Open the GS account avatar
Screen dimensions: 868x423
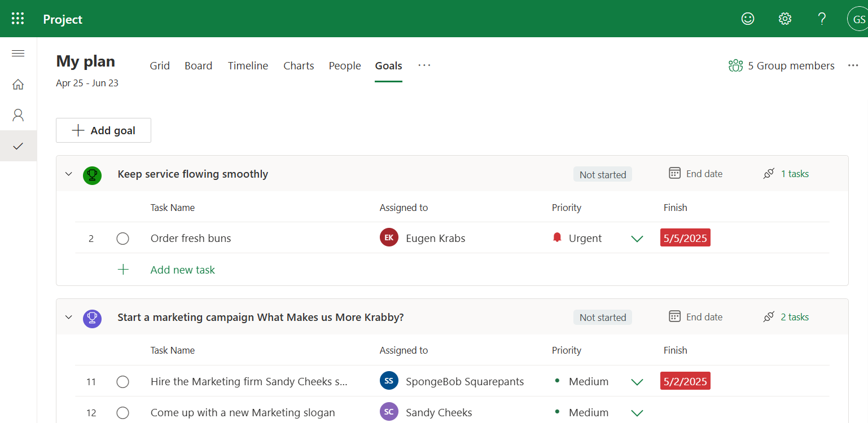(858, 19)
